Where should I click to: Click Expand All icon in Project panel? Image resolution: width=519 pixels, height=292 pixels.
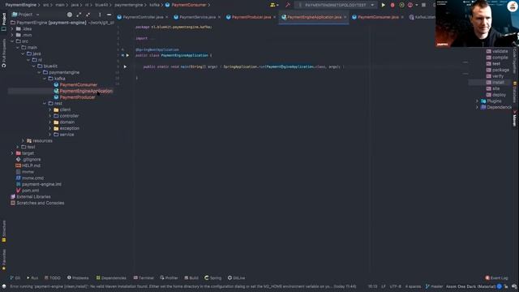point(79,15)
